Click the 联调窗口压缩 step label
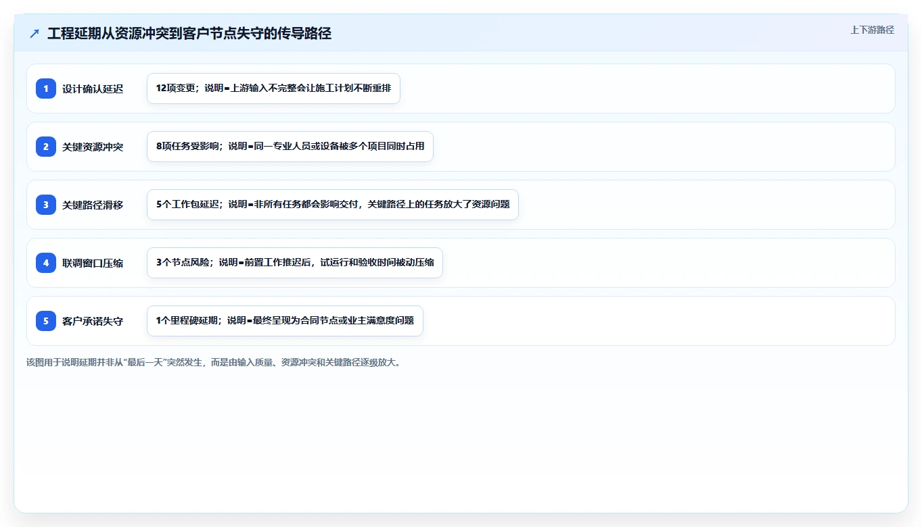Image resolution: width=922 pixels, height=527 pixels. (93, 263)
